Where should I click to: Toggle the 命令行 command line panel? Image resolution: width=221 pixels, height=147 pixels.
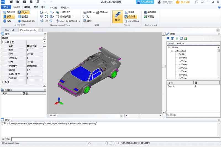click(131, 17)
